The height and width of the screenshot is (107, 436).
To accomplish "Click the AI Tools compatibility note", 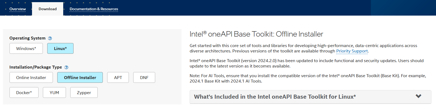I will (x=308, y=79).
